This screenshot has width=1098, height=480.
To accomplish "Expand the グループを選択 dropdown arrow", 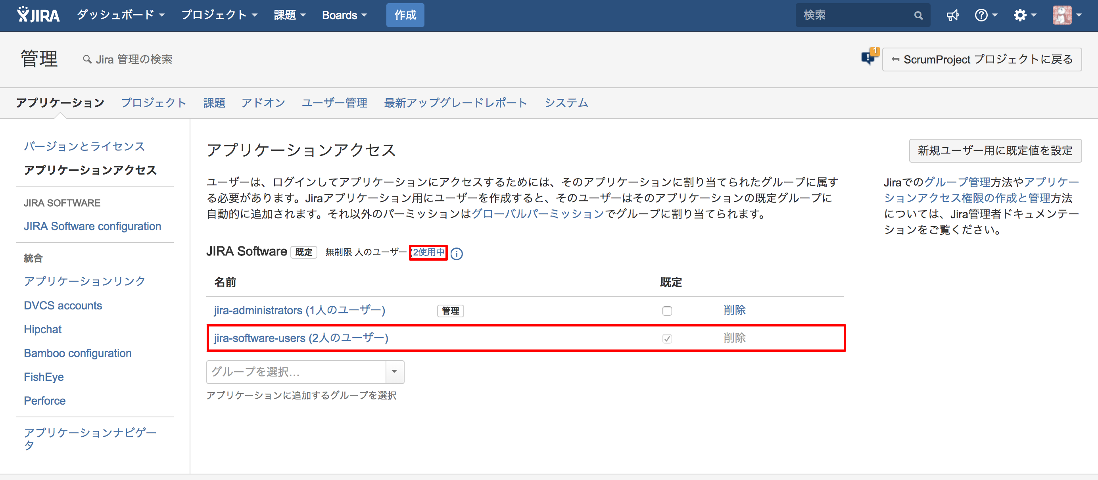I will (395, 372).
